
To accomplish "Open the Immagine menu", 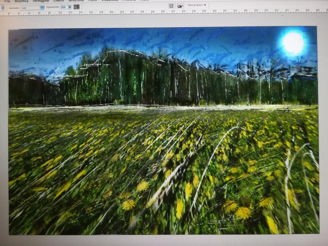I will [41, 1].
